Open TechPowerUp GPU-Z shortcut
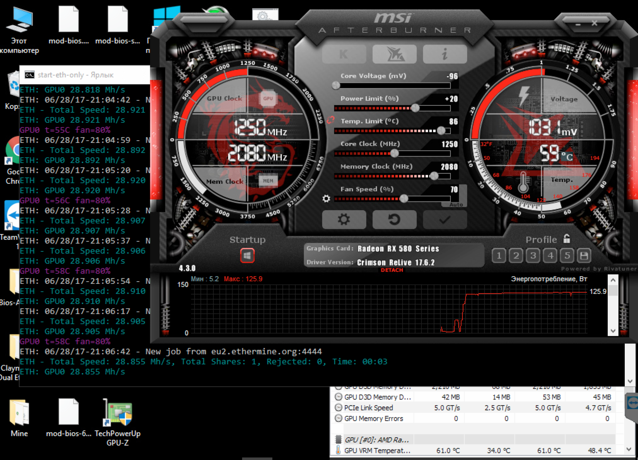Image resolution: width=638 pixels, height=460 pixels. click(x=118, y=422)
